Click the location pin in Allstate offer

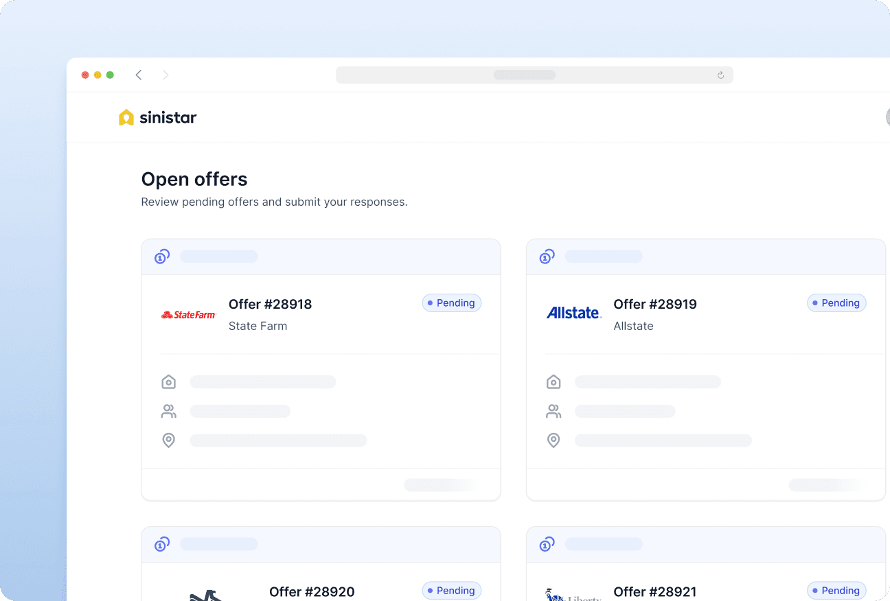554,440
